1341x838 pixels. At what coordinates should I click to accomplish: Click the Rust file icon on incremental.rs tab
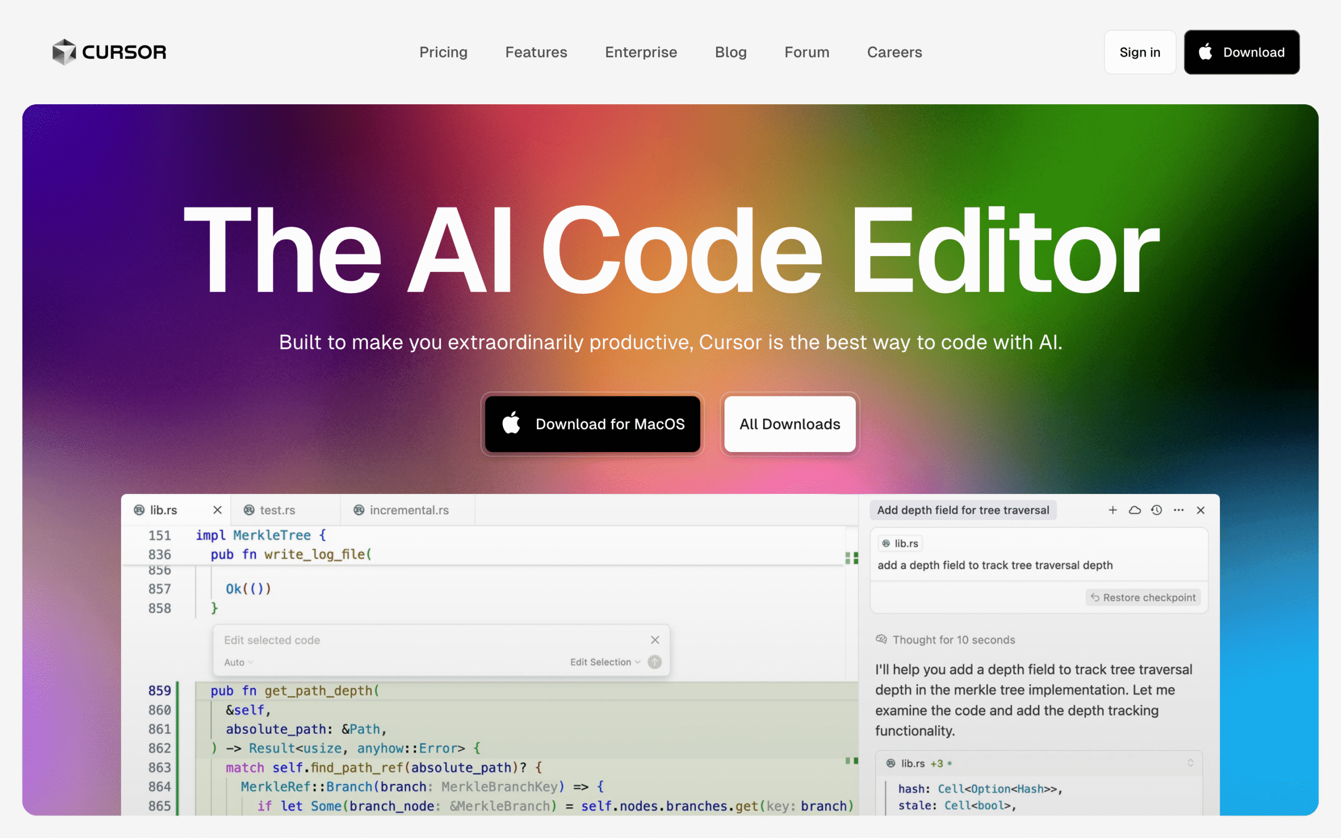tap(359, 510)
